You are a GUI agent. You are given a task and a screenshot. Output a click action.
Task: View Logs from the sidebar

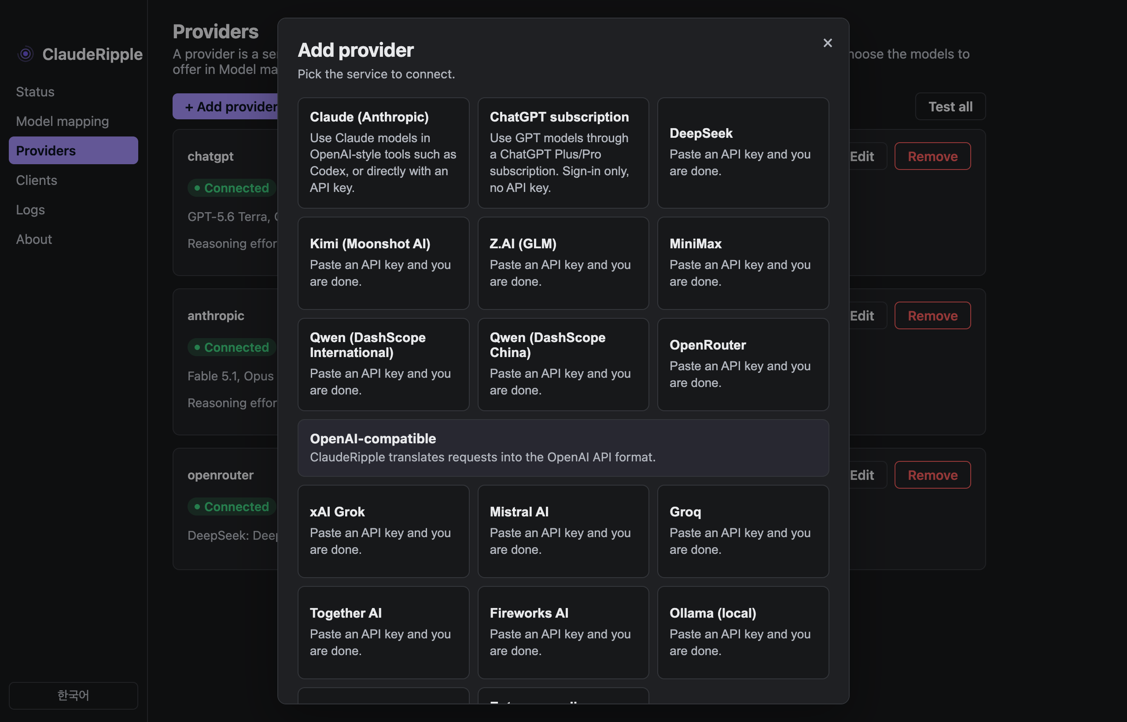(x=73, y=210)
